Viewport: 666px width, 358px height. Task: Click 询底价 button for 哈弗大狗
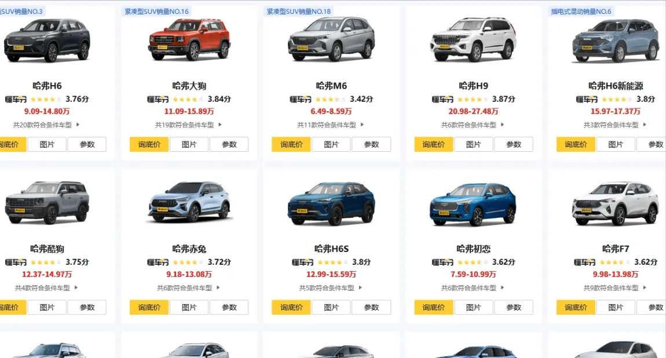[x=149, y=144]
